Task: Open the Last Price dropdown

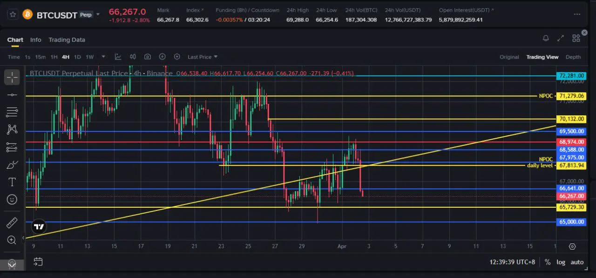Action: pos(203,57)
